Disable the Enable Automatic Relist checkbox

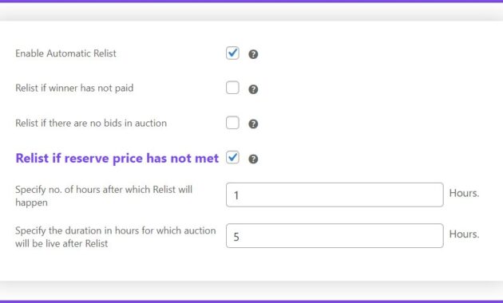click(x=232, y=53)
